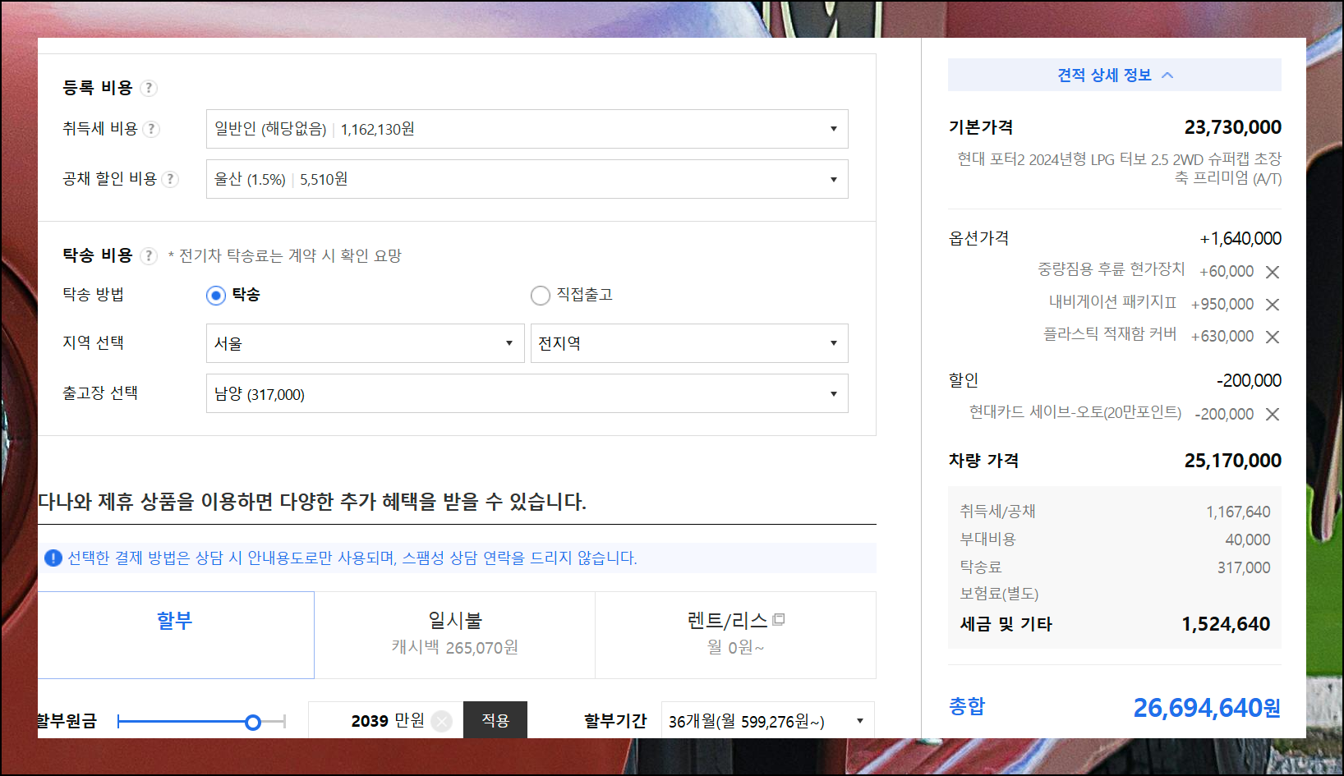
Task: Switch to 일시불 payment tab
Action: (x=455, y=635)
